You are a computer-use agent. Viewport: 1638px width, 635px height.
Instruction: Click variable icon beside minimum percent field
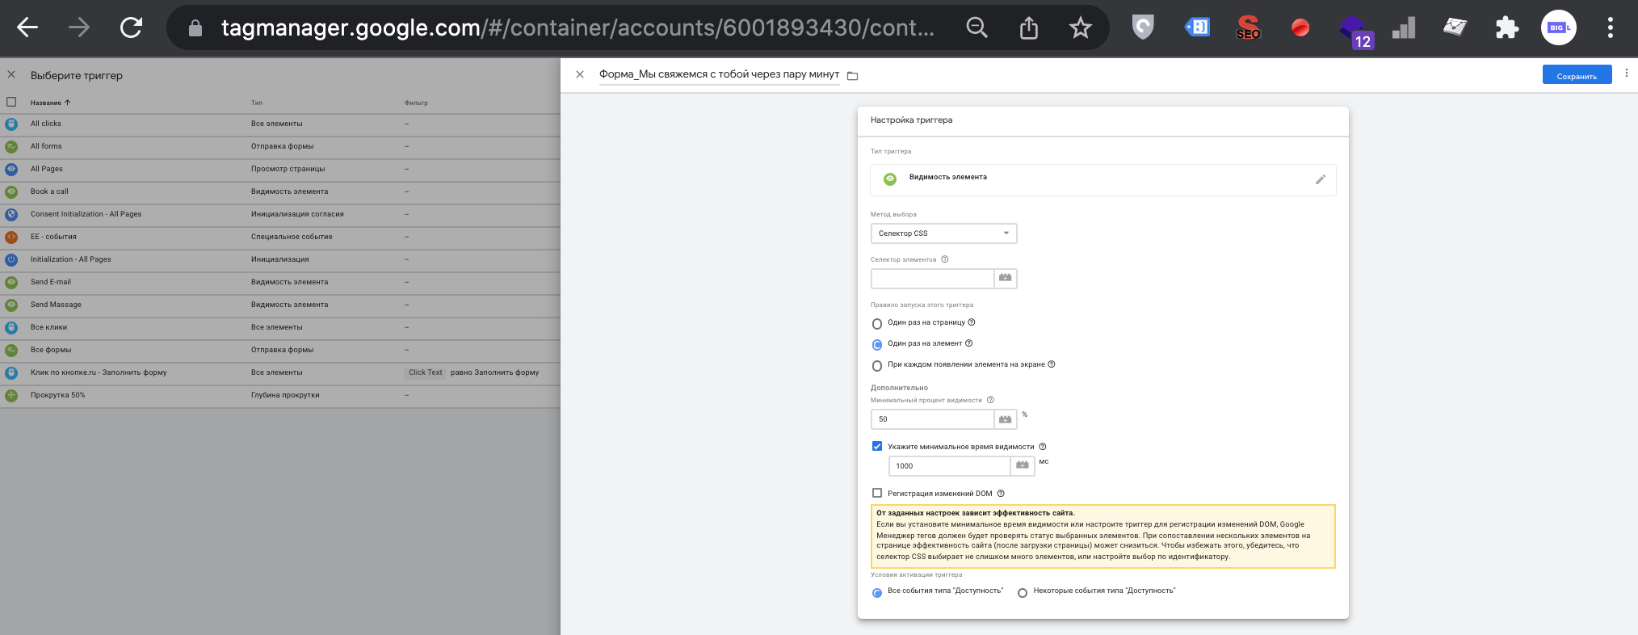1005,419
